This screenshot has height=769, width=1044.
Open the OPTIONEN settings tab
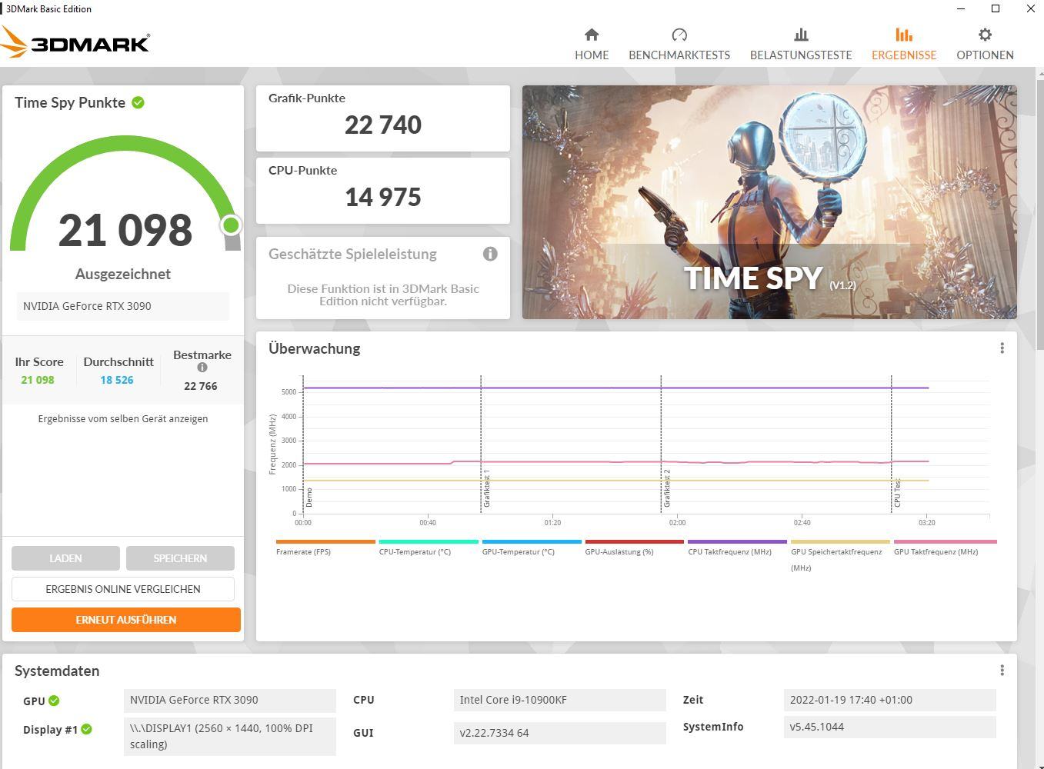click(x=985, y=44)
